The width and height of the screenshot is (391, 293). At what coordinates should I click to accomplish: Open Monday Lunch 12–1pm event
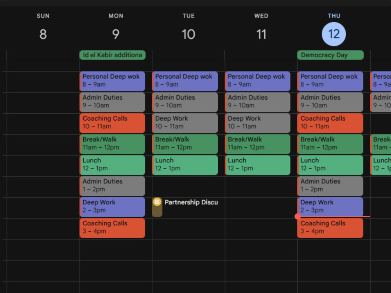tap(112, 165)
